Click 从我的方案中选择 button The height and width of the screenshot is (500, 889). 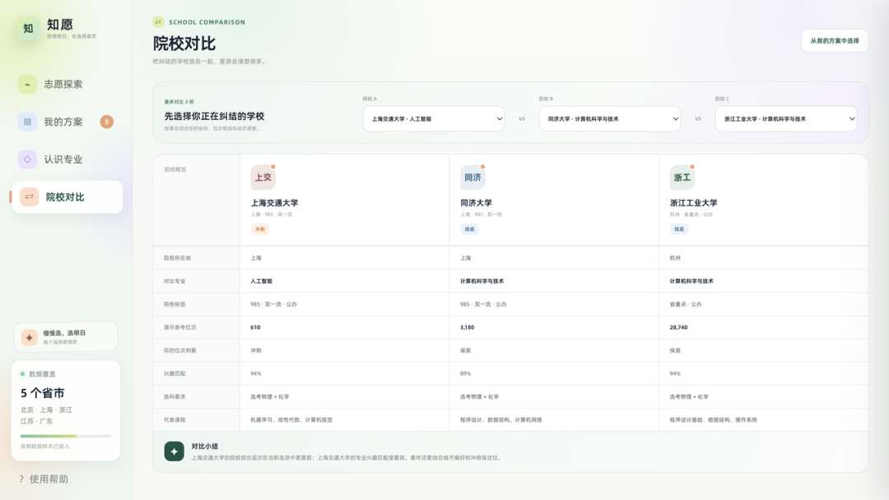click(835, 41)
